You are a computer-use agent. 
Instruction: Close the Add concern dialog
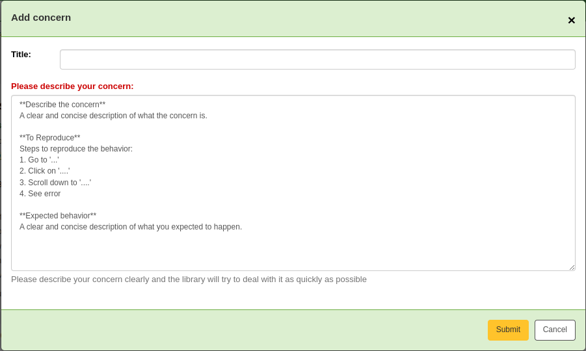point(571,20)
